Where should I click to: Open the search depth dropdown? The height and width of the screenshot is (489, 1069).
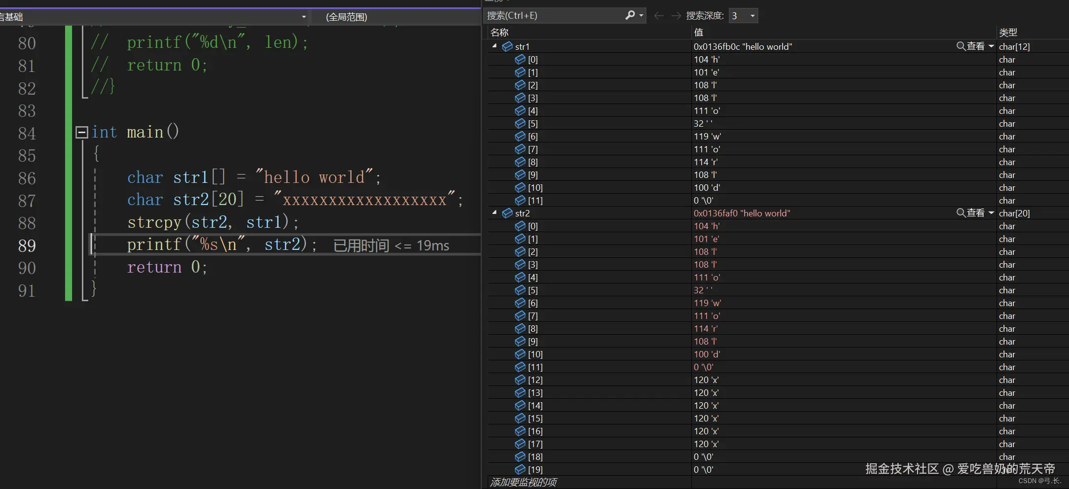pos(752,16)
